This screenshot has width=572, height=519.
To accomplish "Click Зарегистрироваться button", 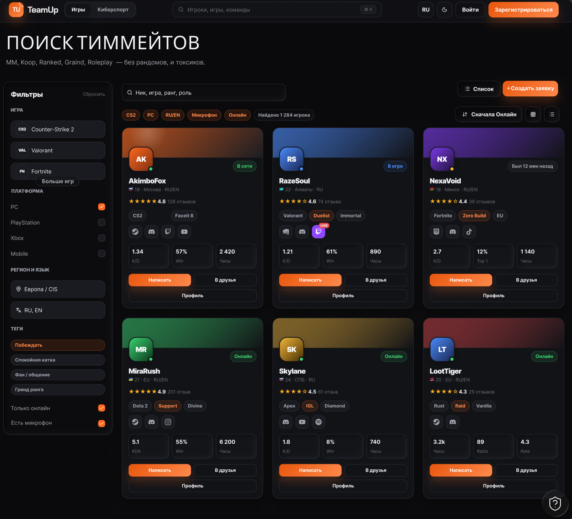I will click(x=523, y=10).
